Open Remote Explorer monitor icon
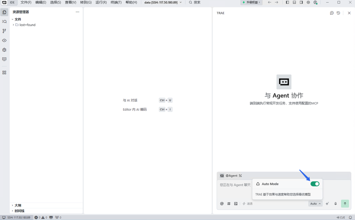The height and width of the screenshot is (220, 355). coord(4,59)
